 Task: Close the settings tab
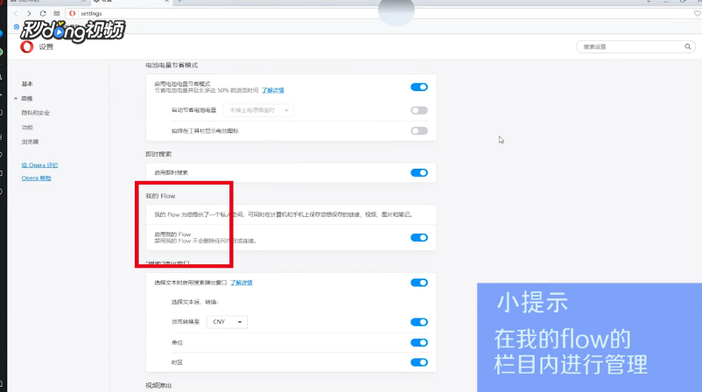point(166,2)
